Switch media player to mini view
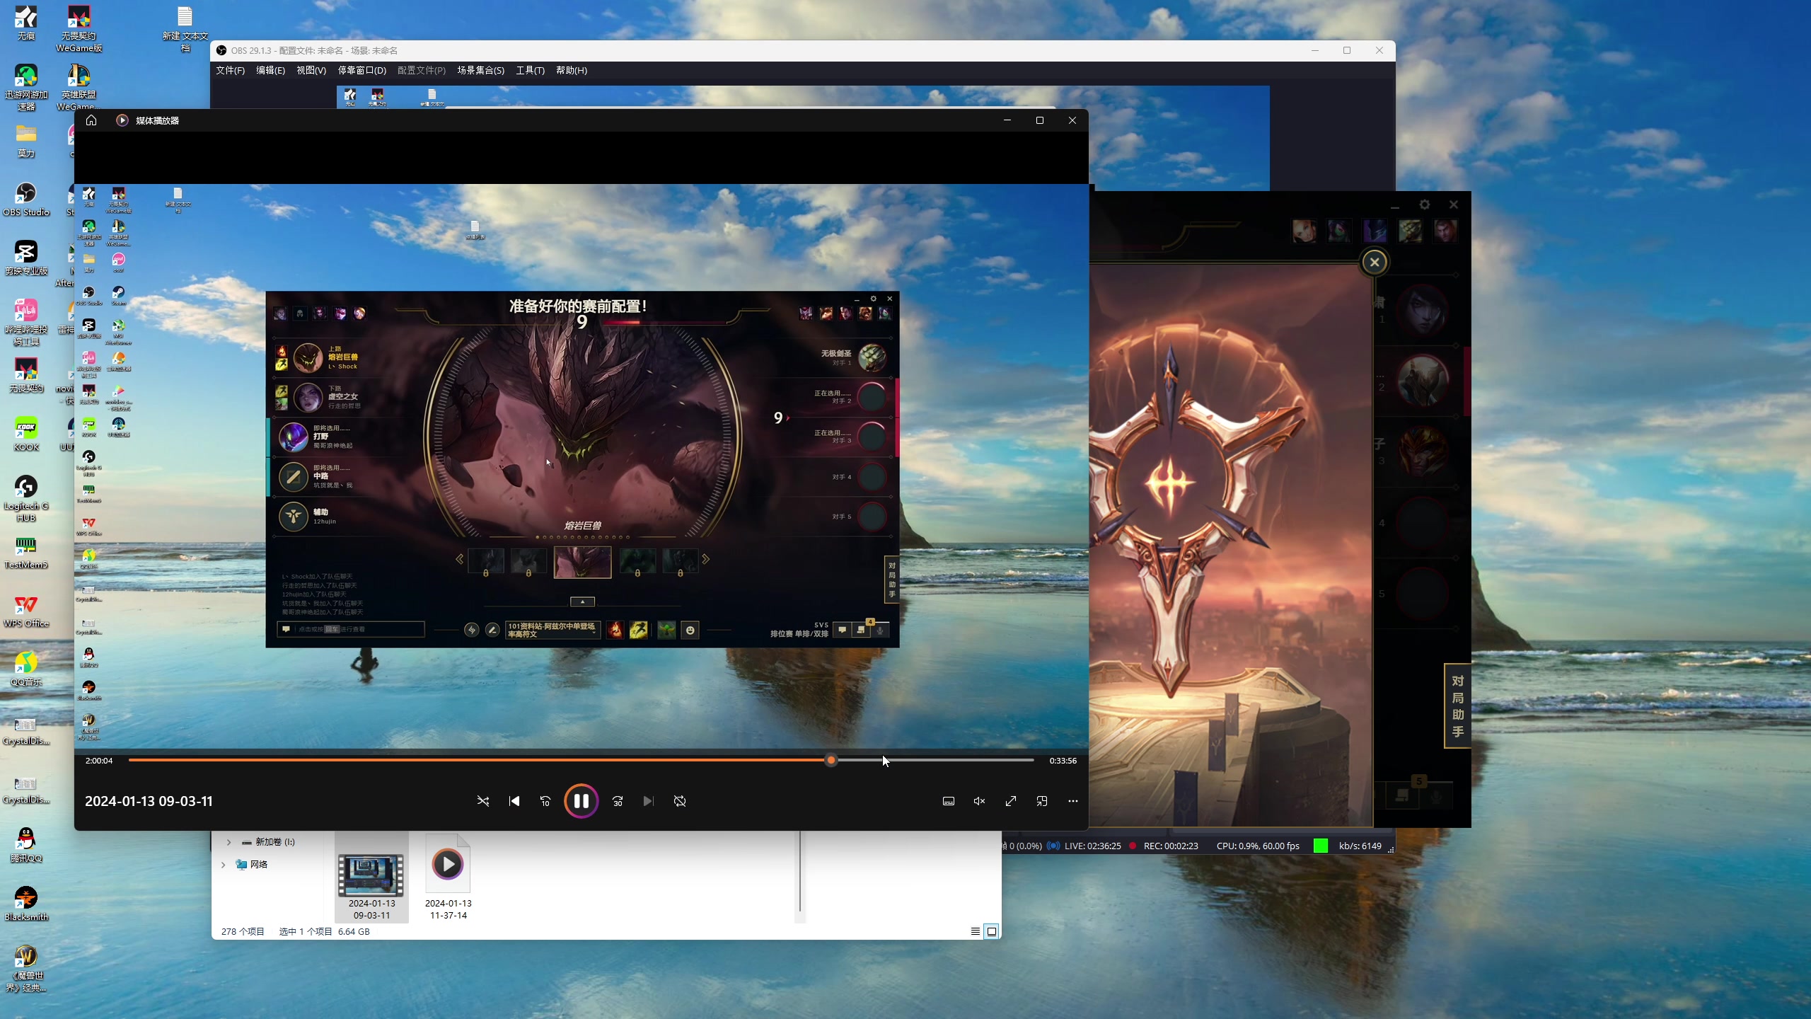The height and width of the screenshot is (1019, 1811). coord(1042,801)
